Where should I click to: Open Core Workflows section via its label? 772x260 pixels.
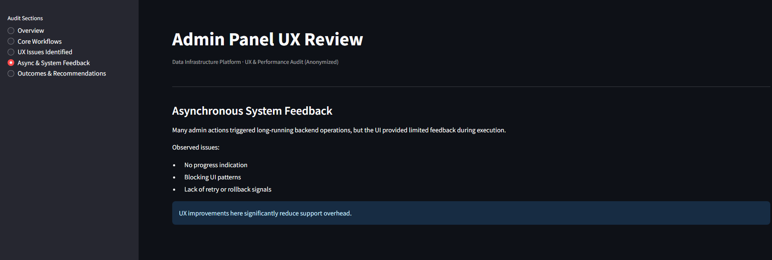pyautogui.click(x=39, y=42)
